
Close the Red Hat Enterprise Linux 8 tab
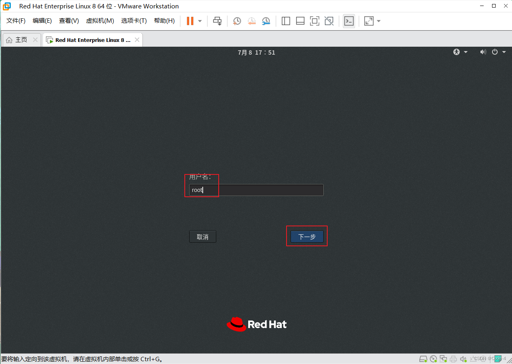(x=137, y=40)
